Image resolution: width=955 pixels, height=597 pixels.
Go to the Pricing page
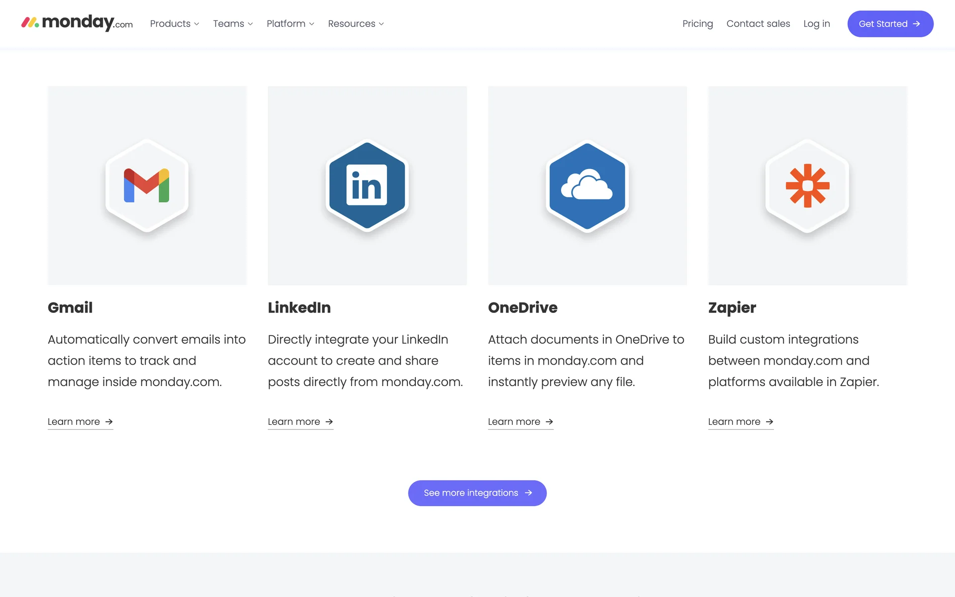click(697, 24)
